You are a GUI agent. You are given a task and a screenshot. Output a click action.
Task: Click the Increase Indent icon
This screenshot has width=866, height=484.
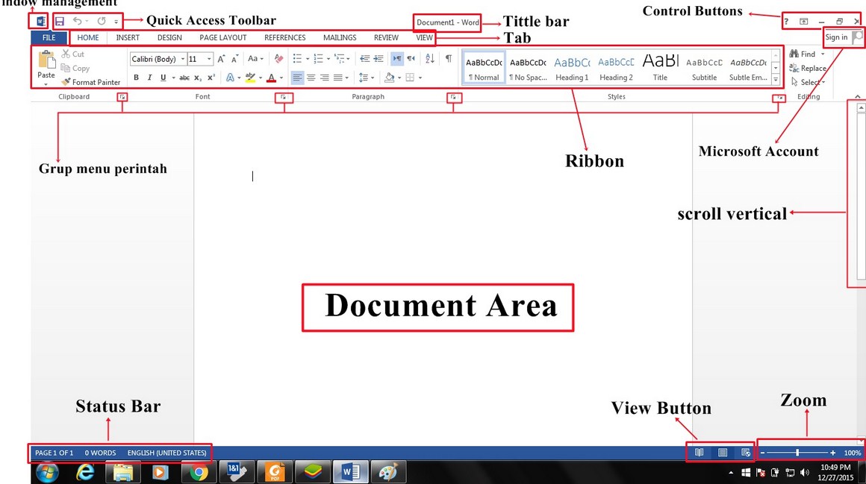(x=379, y=58)
